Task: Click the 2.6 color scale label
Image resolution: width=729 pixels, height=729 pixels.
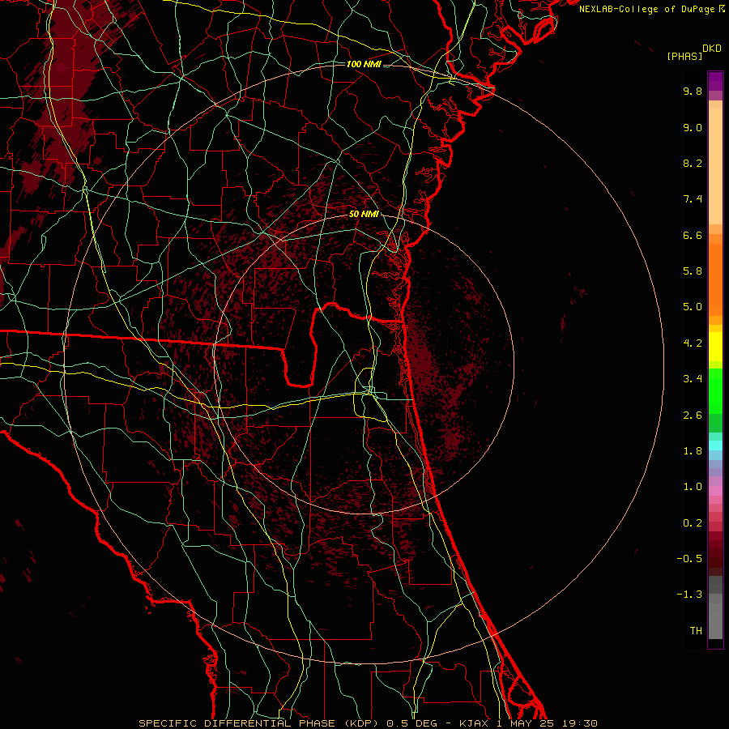Action: (x=693, y=416)
